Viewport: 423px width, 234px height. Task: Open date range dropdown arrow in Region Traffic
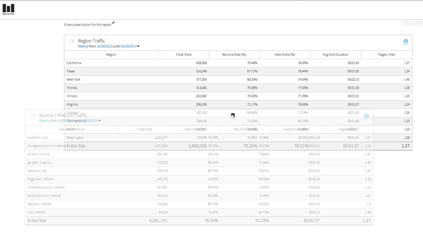(138, 46)
